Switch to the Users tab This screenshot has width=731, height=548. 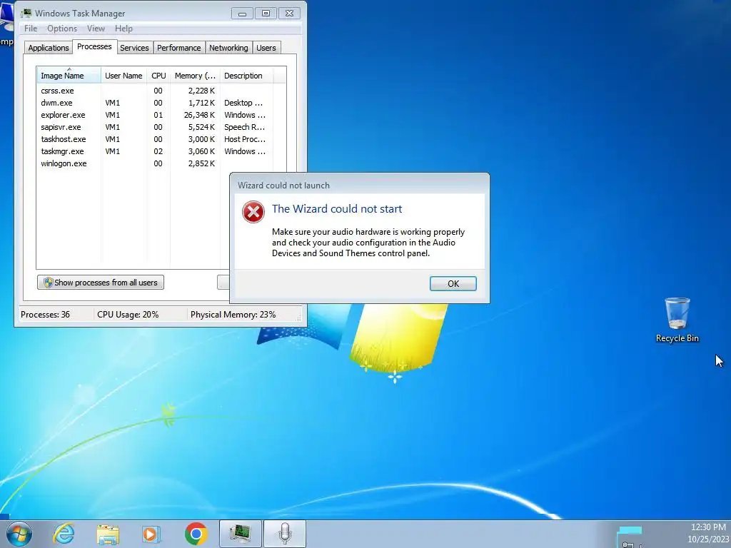coord(266,48)
